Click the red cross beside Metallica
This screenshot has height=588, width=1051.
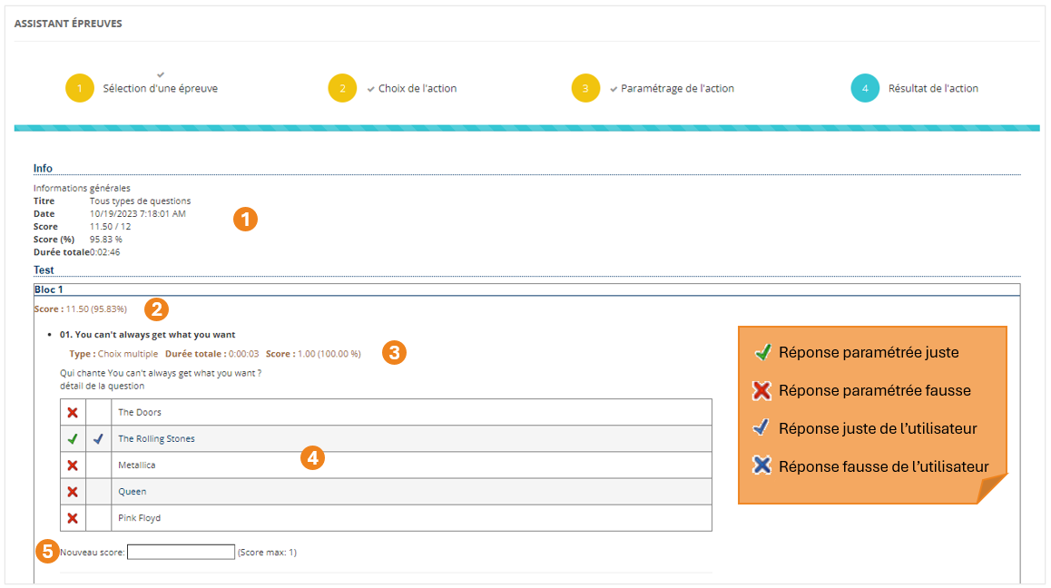click(x=73, y=465)
